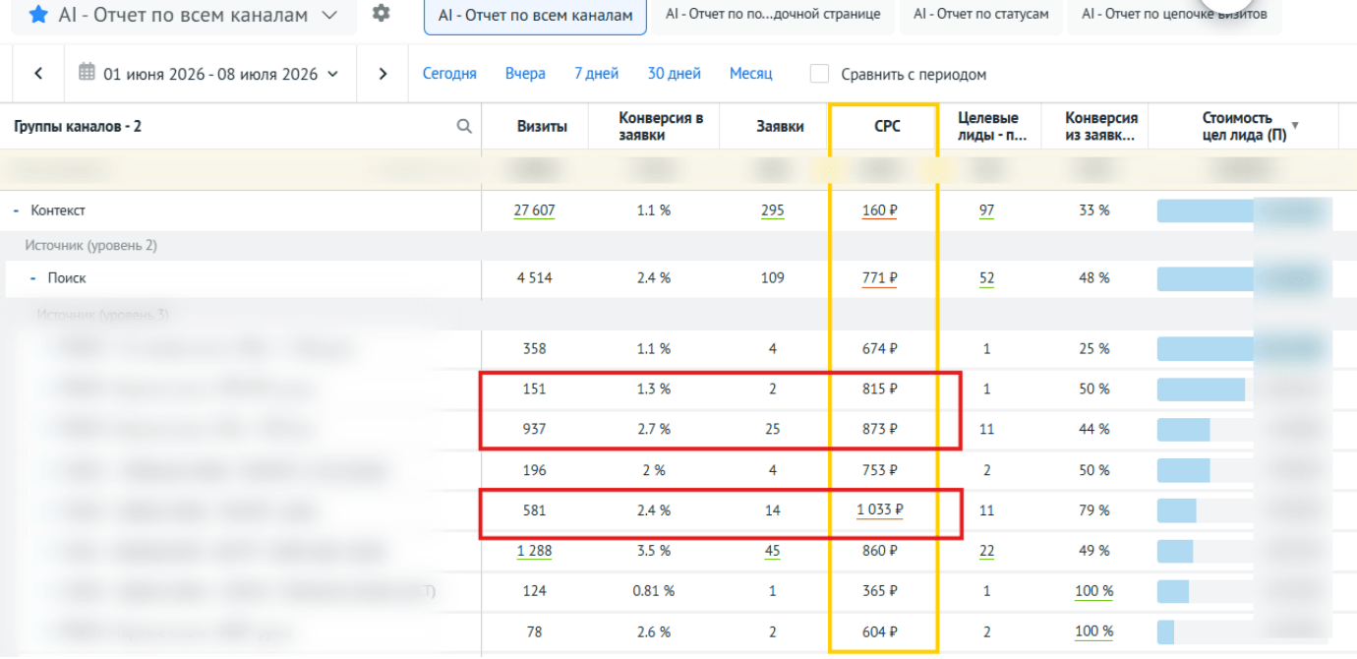The image size is (1357, 659).
Task: Open the report name dropdown chevron
Action: [x=330, y=15]
